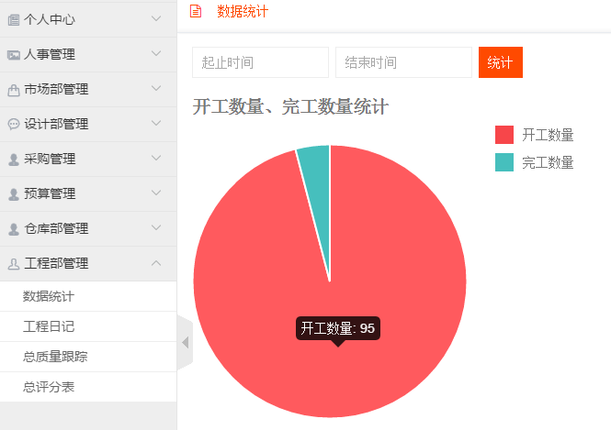611x430 pixels.
Task: Expand the 个人中心 menu chevron
Action: (156, 18)
